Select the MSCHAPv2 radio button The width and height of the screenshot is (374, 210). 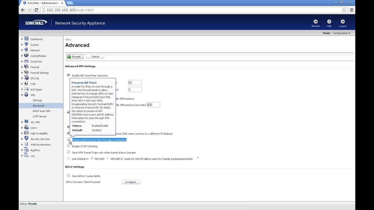pos(108,159)
